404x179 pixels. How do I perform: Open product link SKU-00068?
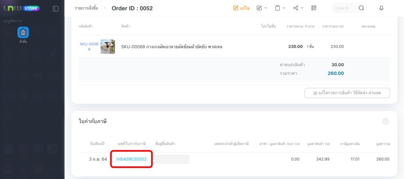point(89,47)
